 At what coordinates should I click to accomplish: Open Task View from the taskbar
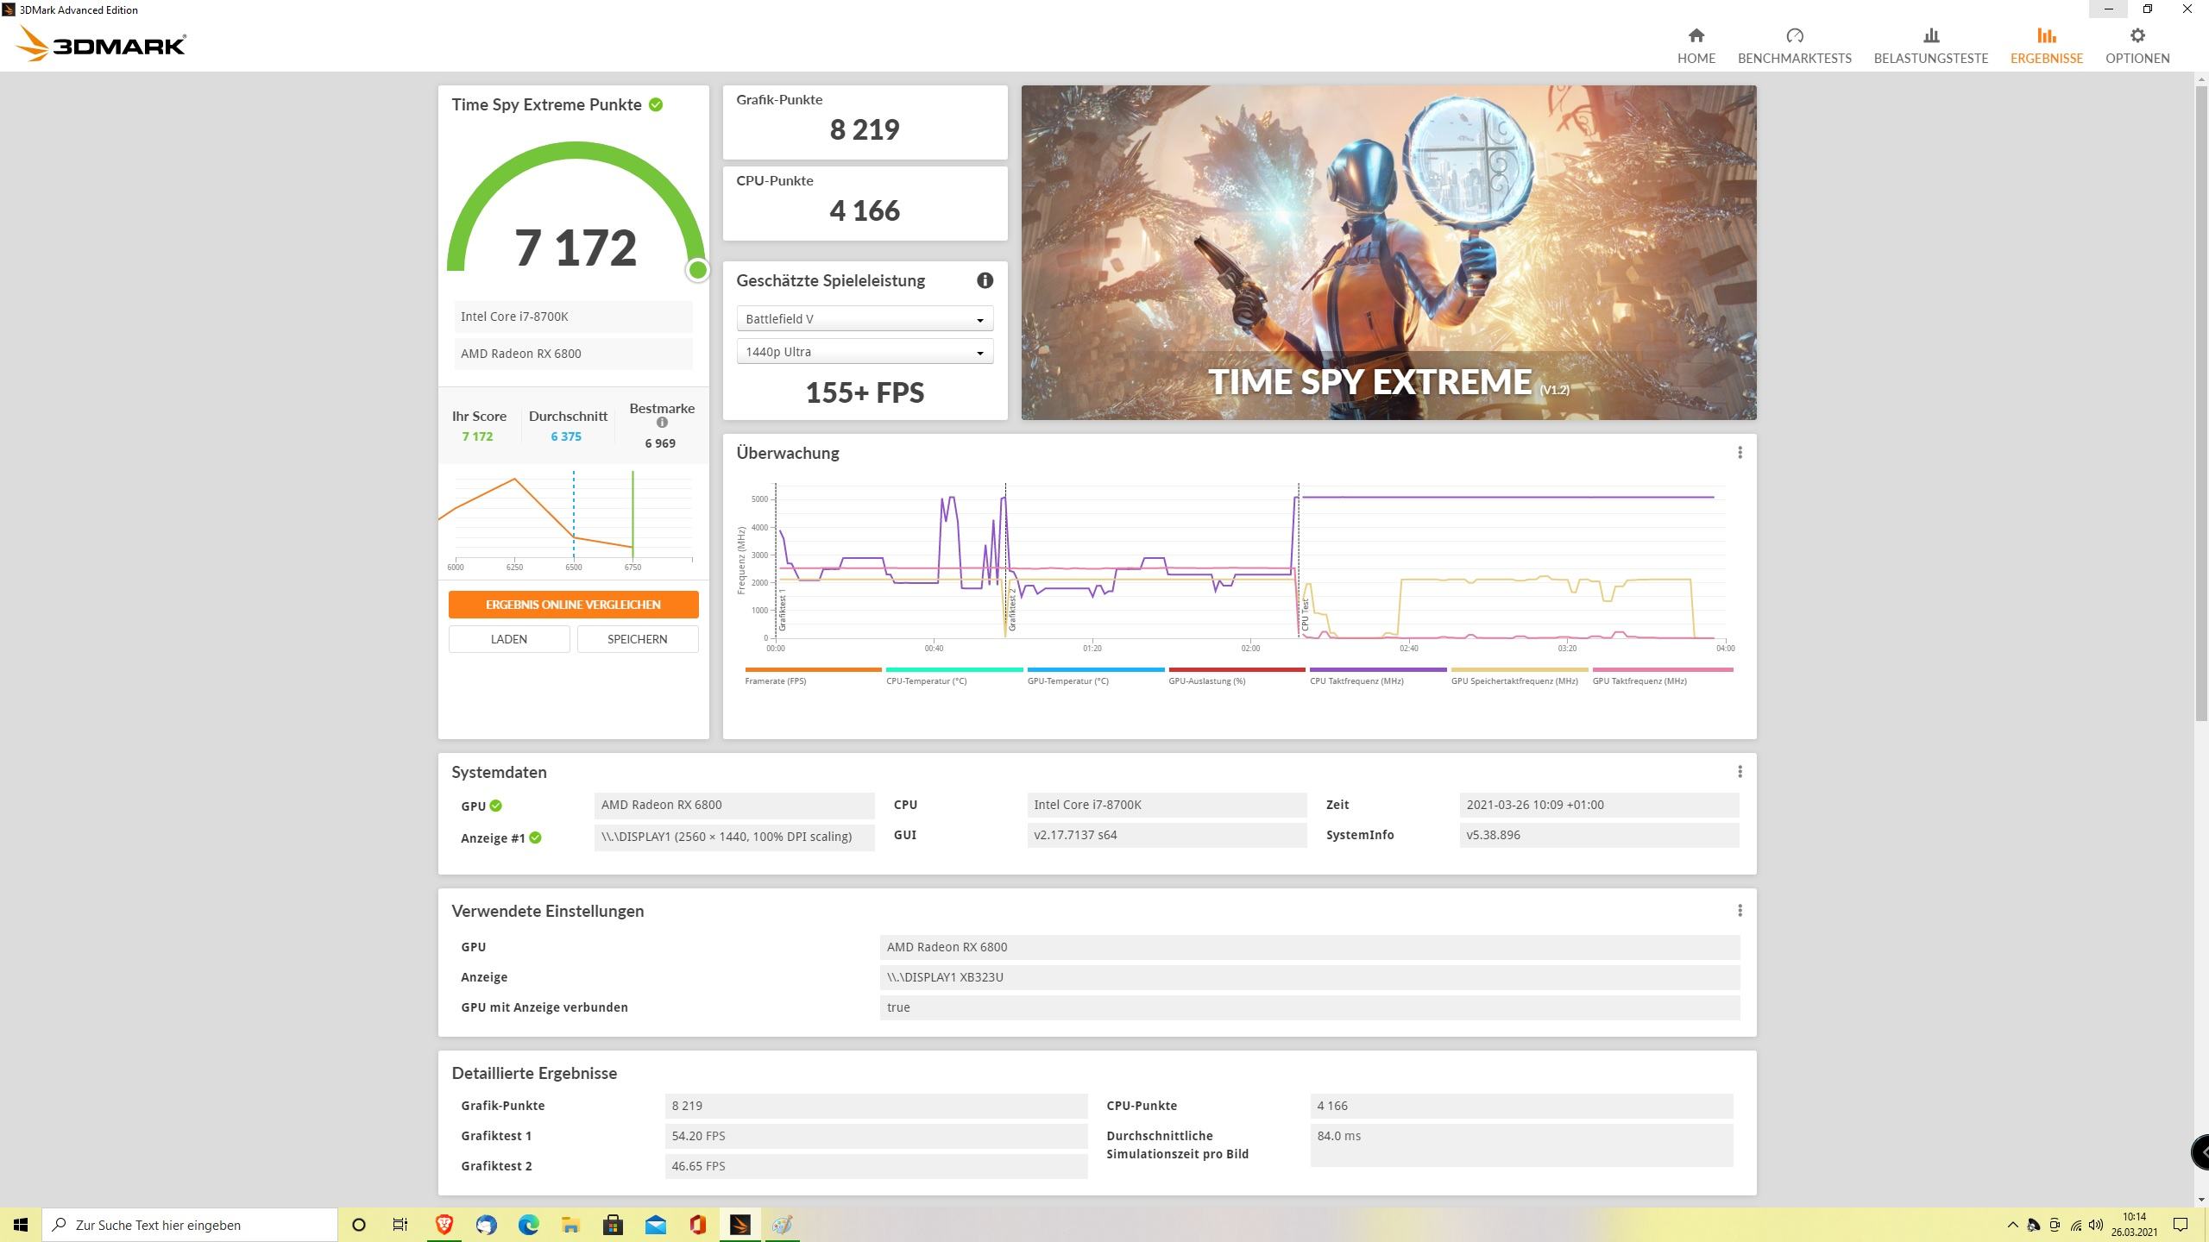click(400, 1225)
